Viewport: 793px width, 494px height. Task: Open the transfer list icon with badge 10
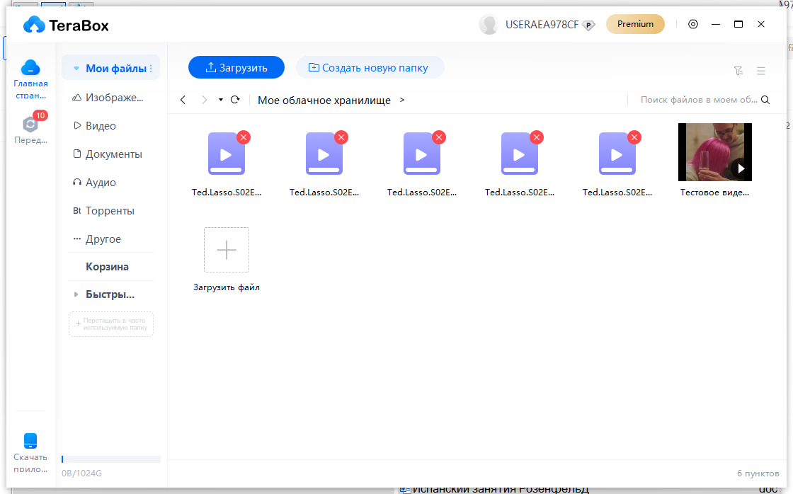click(30, 125)
